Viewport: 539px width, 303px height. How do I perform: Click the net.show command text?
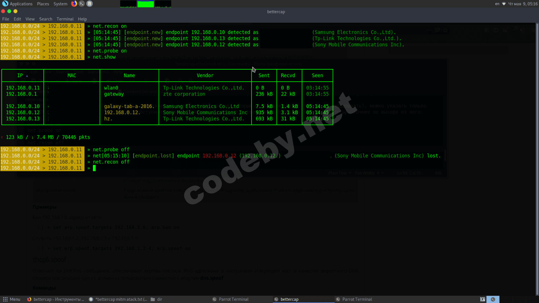pos(104,57)
